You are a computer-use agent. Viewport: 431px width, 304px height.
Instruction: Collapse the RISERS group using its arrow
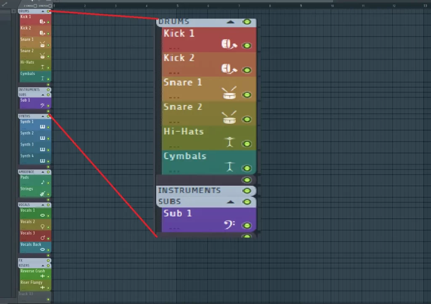(43, 266)
